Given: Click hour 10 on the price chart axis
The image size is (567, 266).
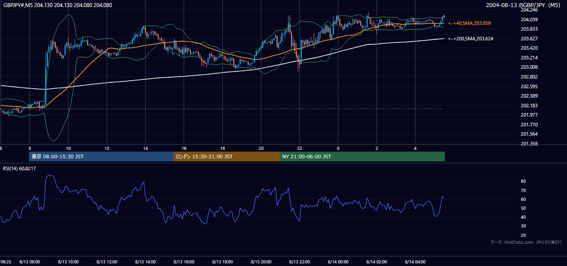Looking at the screenshot, I should tap(68, 148).
